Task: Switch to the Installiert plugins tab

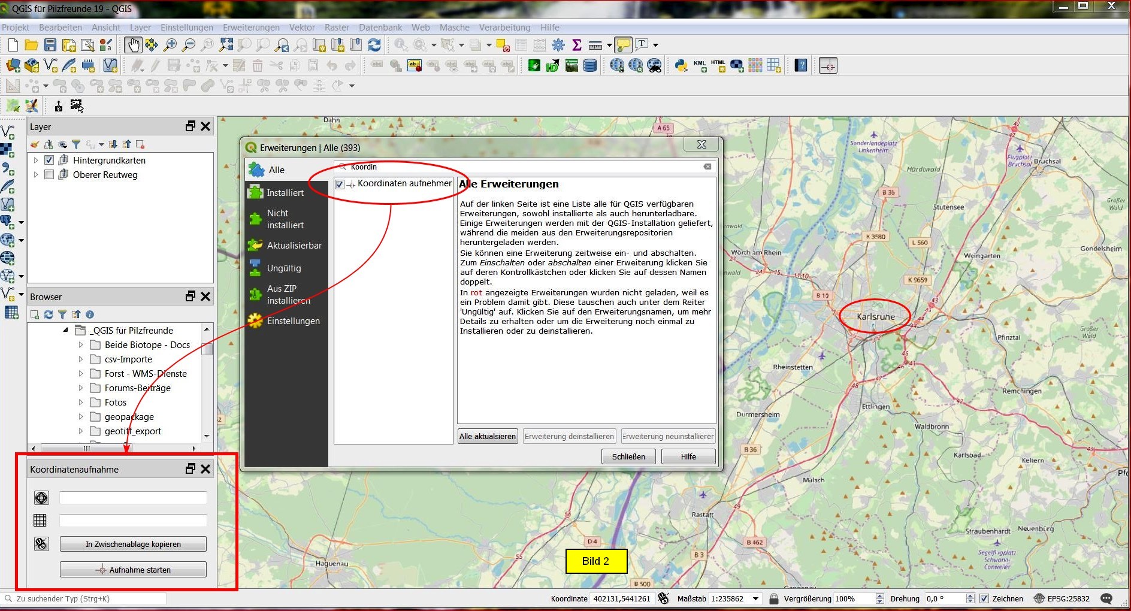Action: click(x=285, y=193)
